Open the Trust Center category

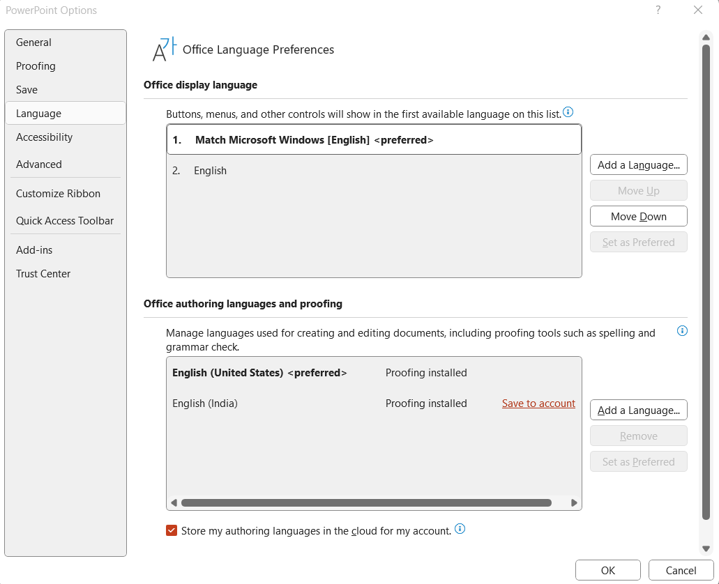[x=65, y=274]
